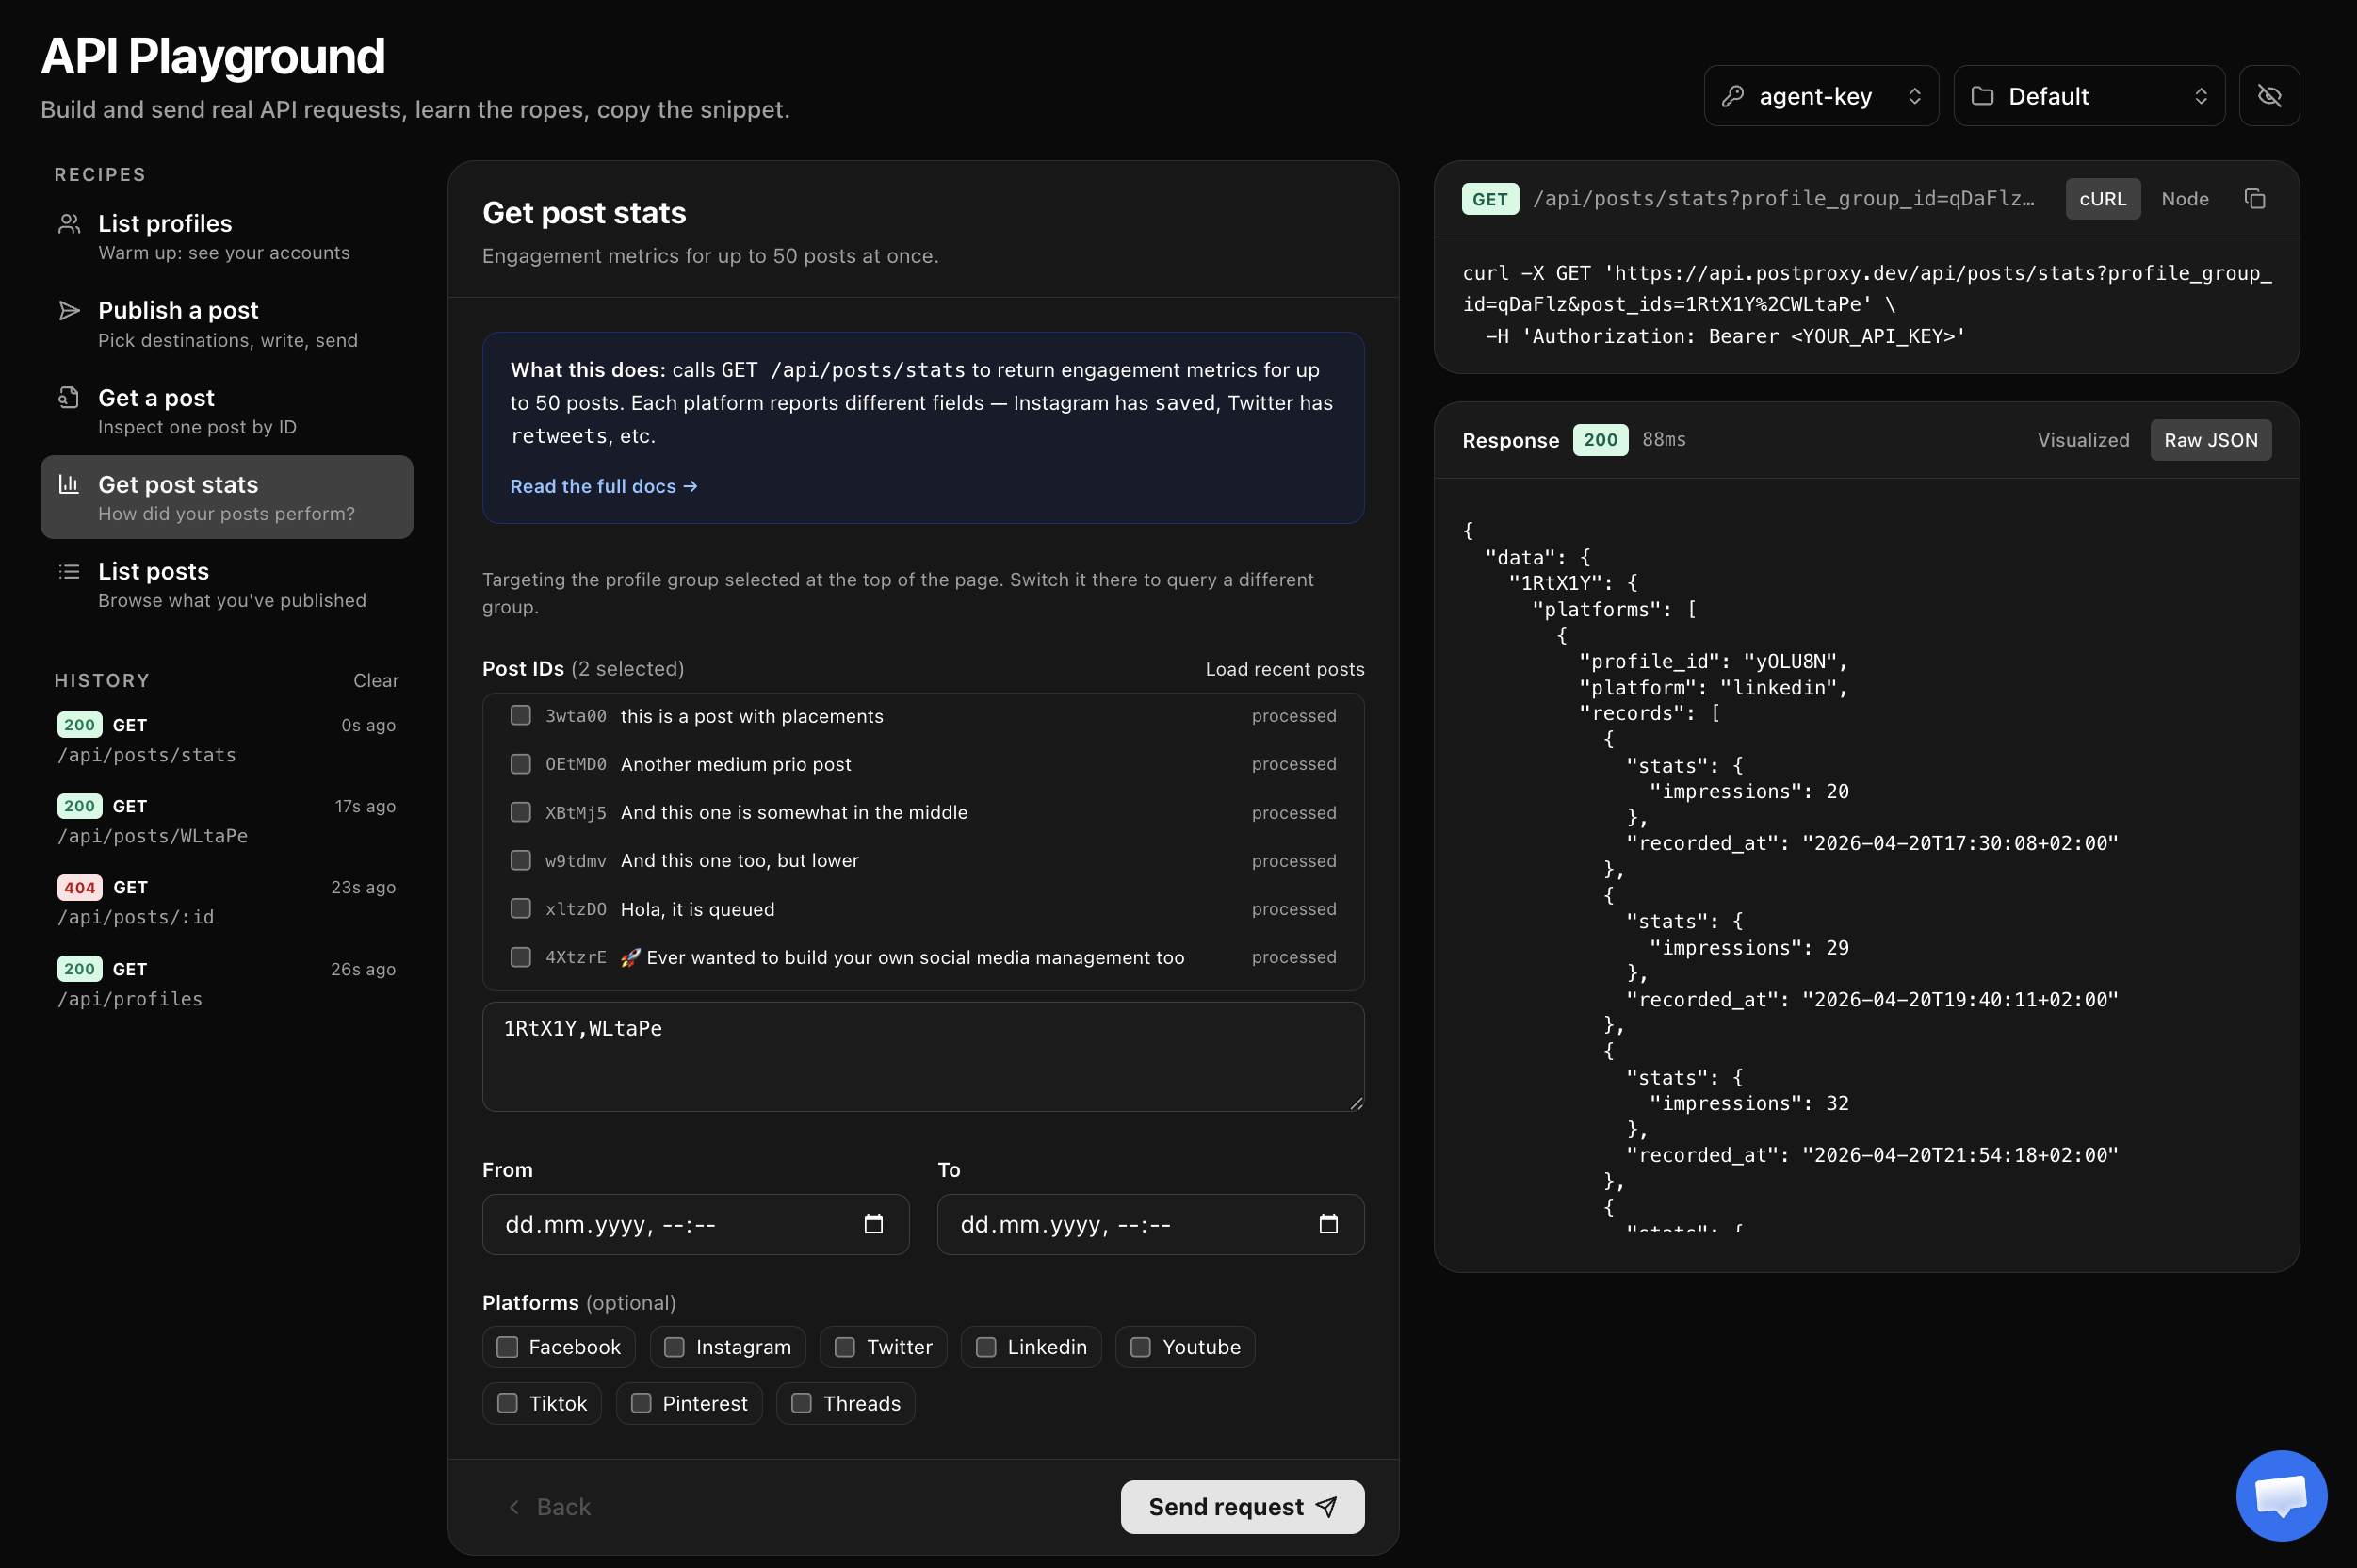Select the Get post stats recipe
Screen dimensions: 2357x1568
(227, 497)
